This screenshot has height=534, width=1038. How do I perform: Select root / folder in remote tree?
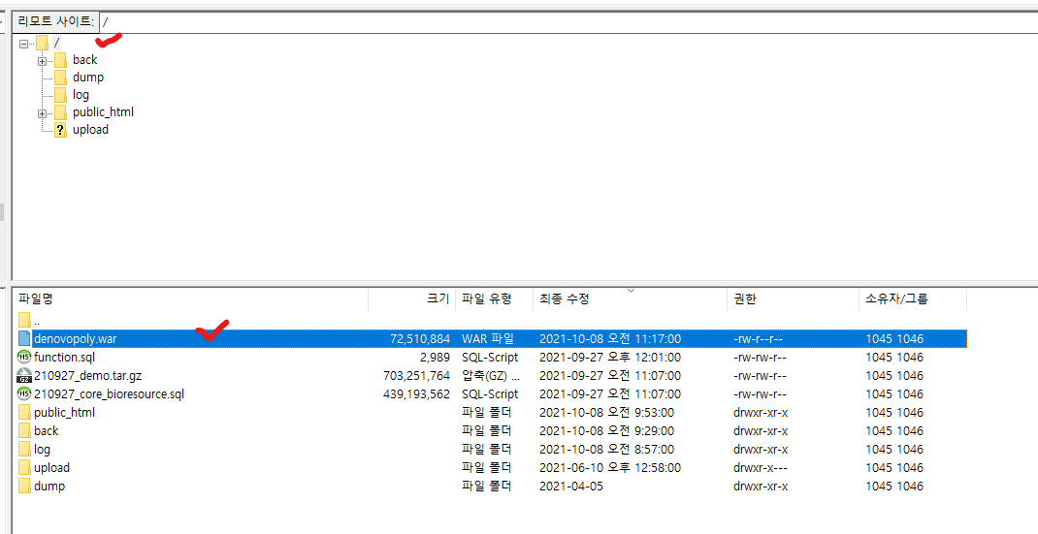pos(57,43)
